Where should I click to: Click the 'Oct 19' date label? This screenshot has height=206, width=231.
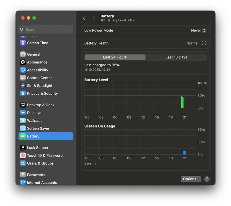(x=90, y=164)
